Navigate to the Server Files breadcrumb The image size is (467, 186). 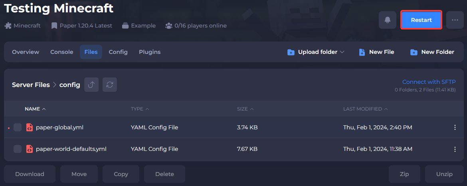click(31, 85)
